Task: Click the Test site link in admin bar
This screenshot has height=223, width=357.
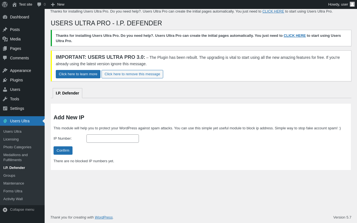Action: pos(26,4)
